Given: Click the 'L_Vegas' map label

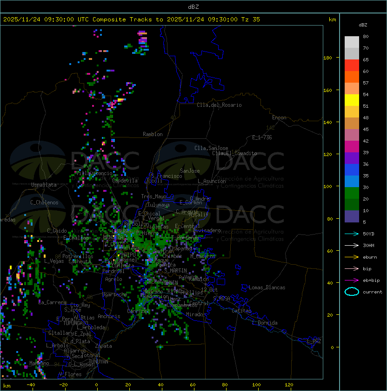Looking at the screenshot, I should [54, 261].
